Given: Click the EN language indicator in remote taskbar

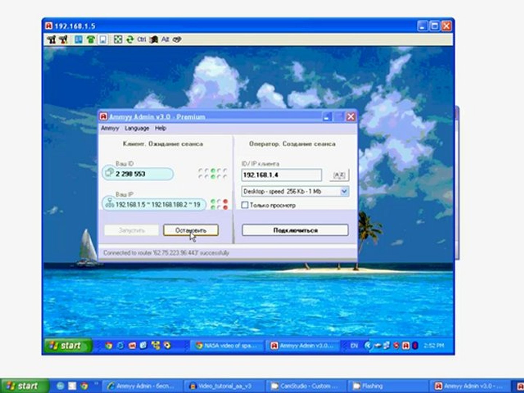Looking at the screenshot, I should [354, 346].
